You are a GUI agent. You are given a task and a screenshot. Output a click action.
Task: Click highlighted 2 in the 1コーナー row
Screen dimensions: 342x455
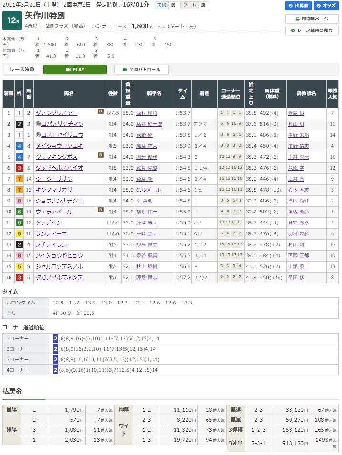(56, 338)
